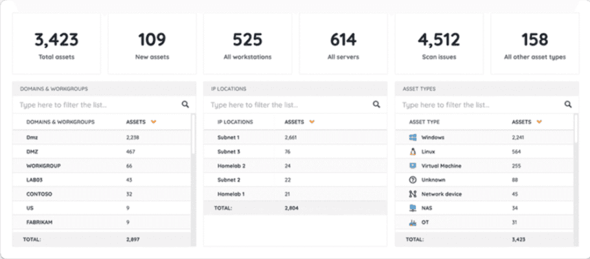Open the All other asset types card
The image size is (590, 259).
tap(535, 43)
